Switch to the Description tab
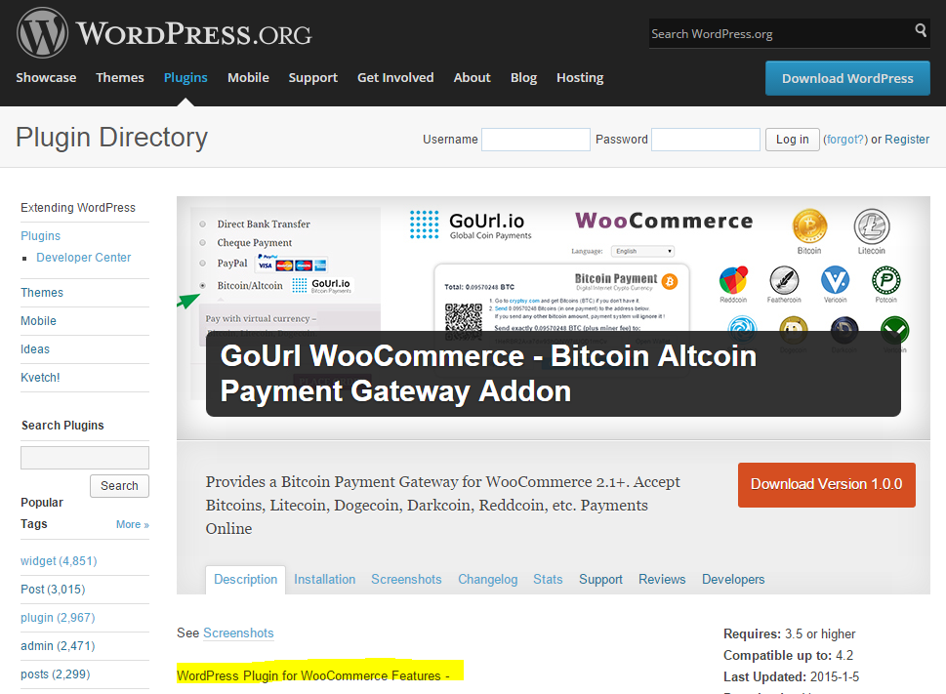 click(246, 580)
